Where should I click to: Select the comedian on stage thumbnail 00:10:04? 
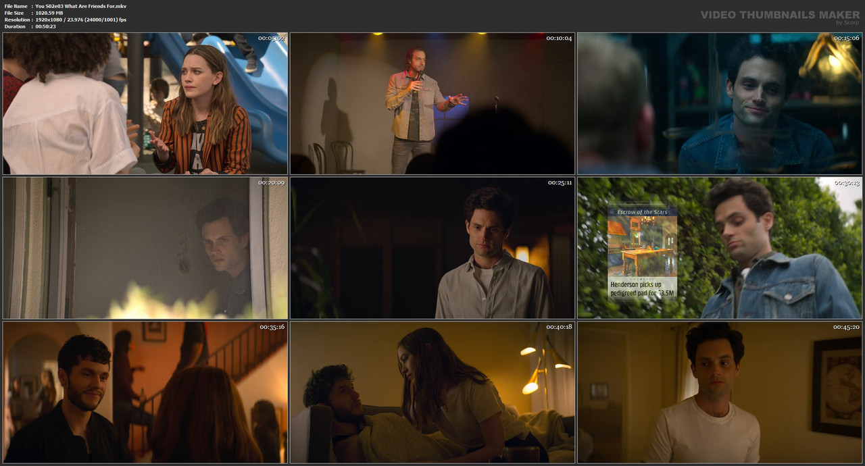(x=432, y=103)
